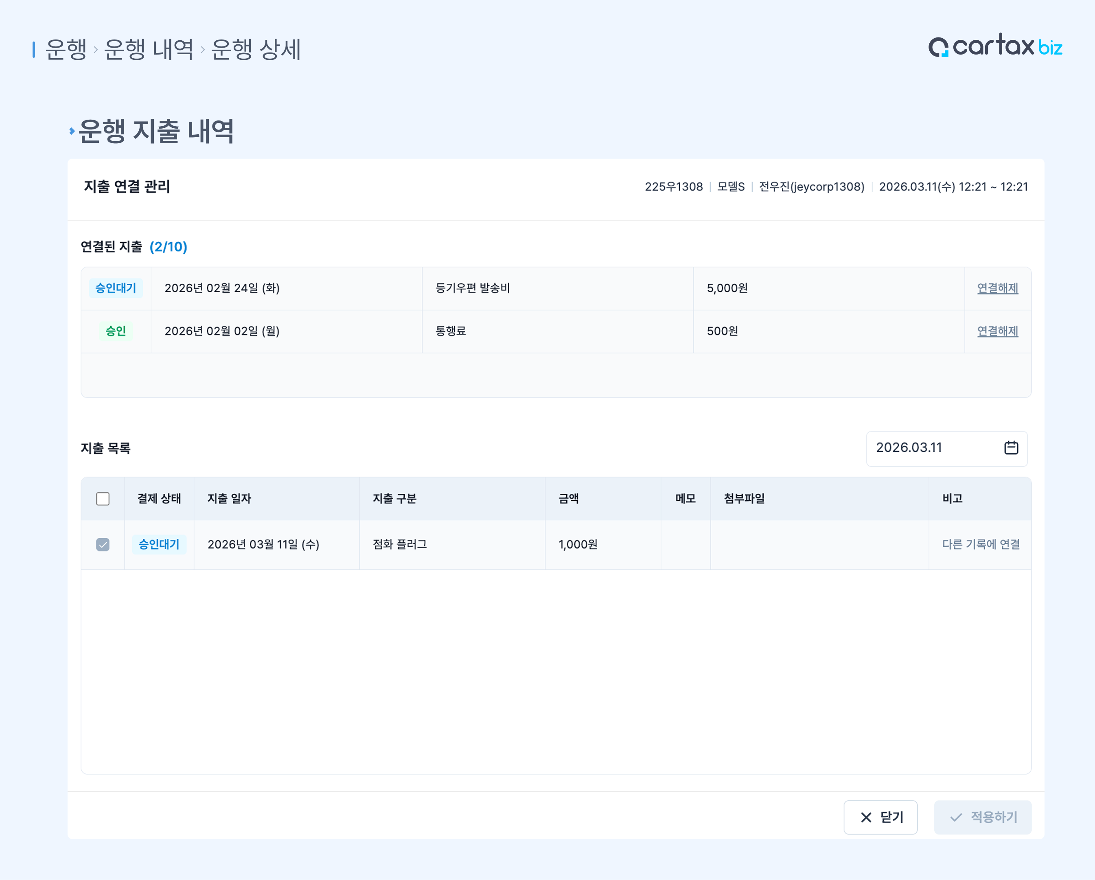Click blue arrow beside 운행 지출 내역 title
The image size is (1095, 880).
[x=72, y=131]
